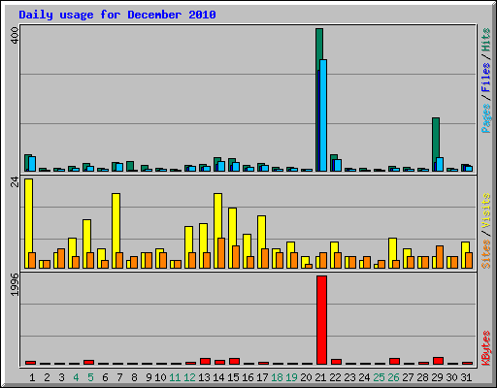The image size is (497, 388).
Task: Click the green day 18 label on the x-axis
Action: (277, 377)
